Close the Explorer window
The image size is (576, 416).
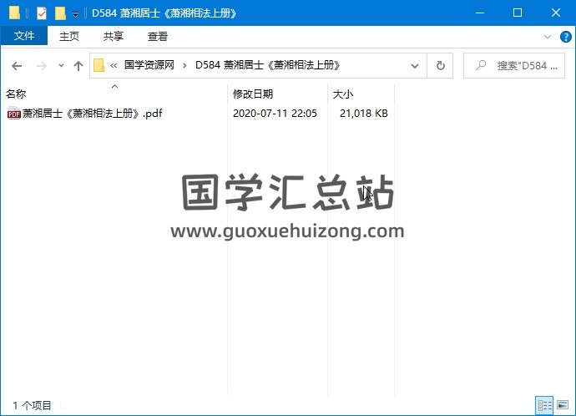tap(556, 13)
